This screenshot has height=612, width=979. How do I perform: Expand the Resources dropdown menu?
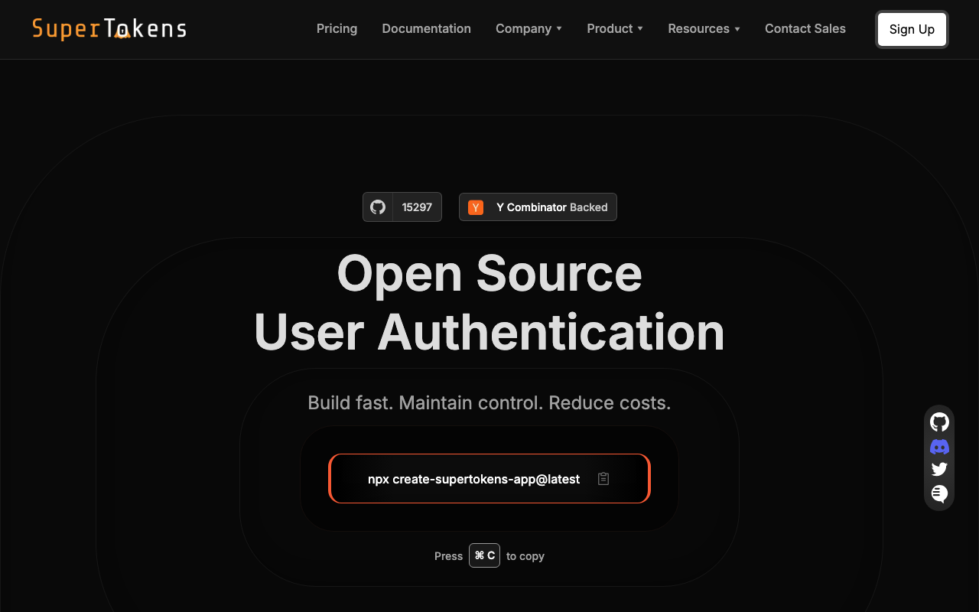pyautogui.click(x=704, y=29)
